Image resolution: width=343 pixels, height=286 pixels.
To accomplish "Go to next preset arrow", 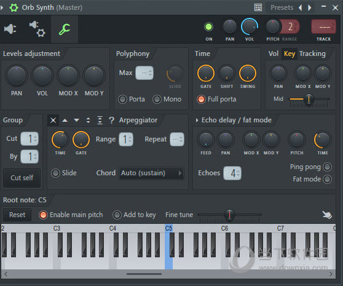I will pyautogui.click(x=310, y=7).
